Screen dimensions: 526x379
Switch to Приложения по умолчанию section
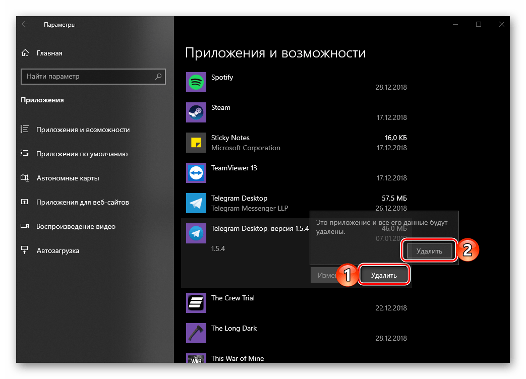pyautogui.click(x=81, y=153)
